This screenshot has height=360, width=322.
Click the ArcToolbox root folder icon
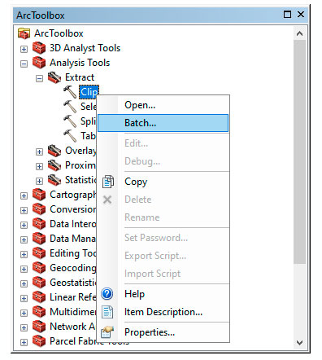[x=24, y=33]
